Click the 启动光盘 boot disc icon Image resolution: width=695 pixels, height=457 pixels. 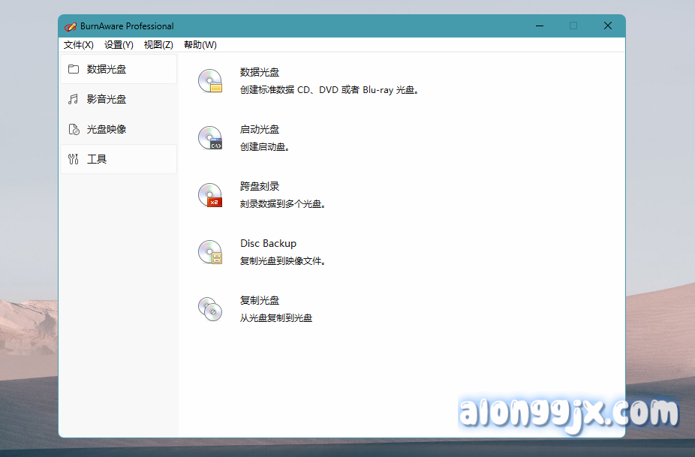click(x=210, y=138)
